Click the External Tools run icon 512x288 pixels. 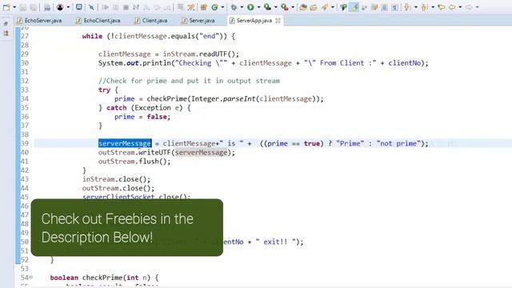[285, 7]
